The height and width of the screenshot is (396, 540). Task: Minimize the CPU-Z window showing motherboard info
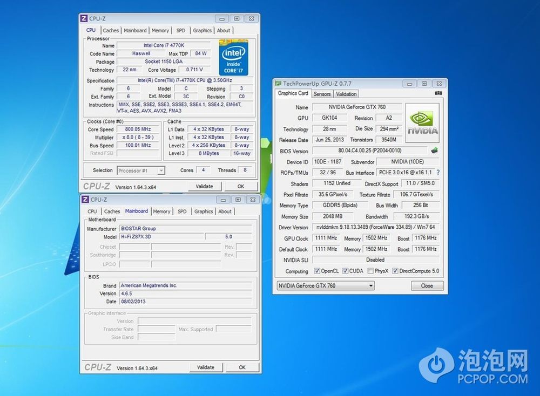click(223, 200)
